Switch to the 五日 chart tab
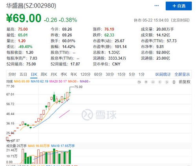 (x=23, y=75)
